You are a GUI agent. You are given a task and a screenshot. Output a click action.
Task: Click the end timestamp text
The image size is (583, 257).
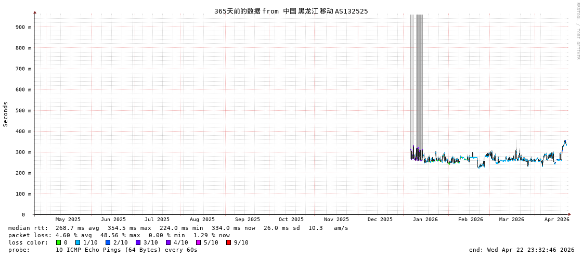tap(521, 250)
